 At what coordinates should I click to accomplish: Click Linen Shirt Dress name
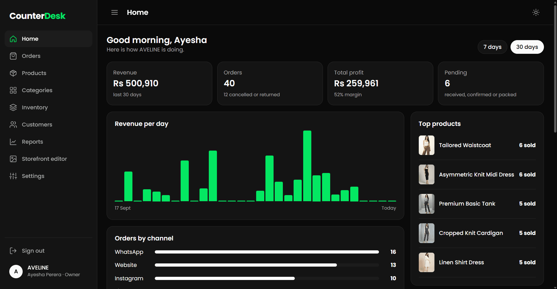(x=461, y=263)
